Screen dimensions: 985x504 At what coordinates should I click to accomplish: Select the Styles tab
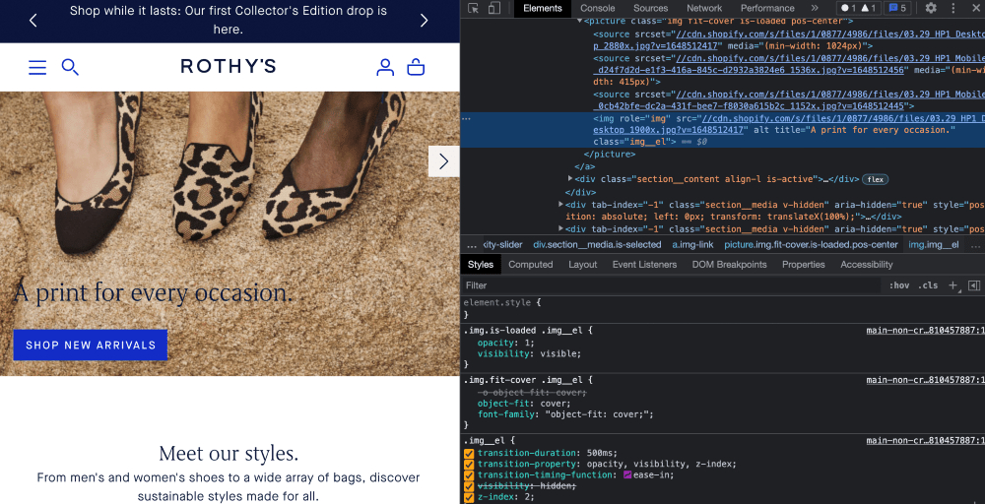click(481, 264)
